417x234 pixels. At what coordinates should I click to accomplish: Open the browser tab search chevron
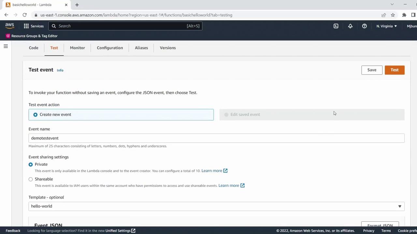click(392, 5)
